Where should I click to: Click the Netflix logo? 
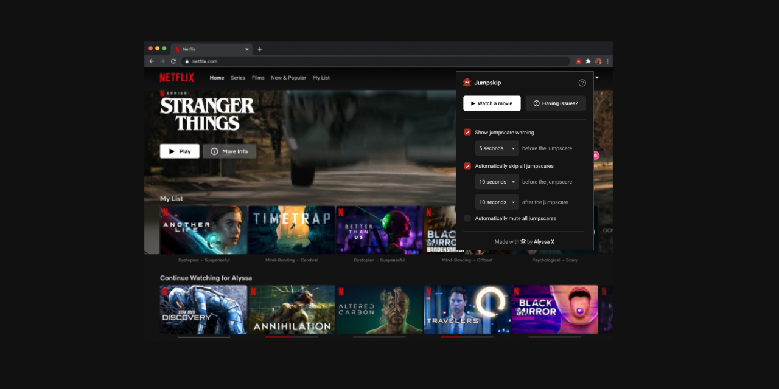176,77
